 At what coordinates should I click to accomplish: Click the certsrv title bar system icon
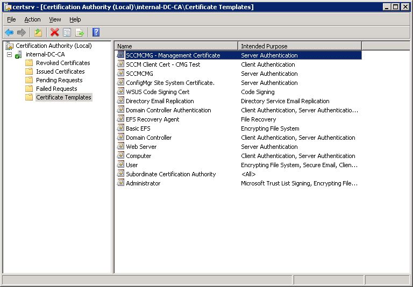tap(8, 7)
